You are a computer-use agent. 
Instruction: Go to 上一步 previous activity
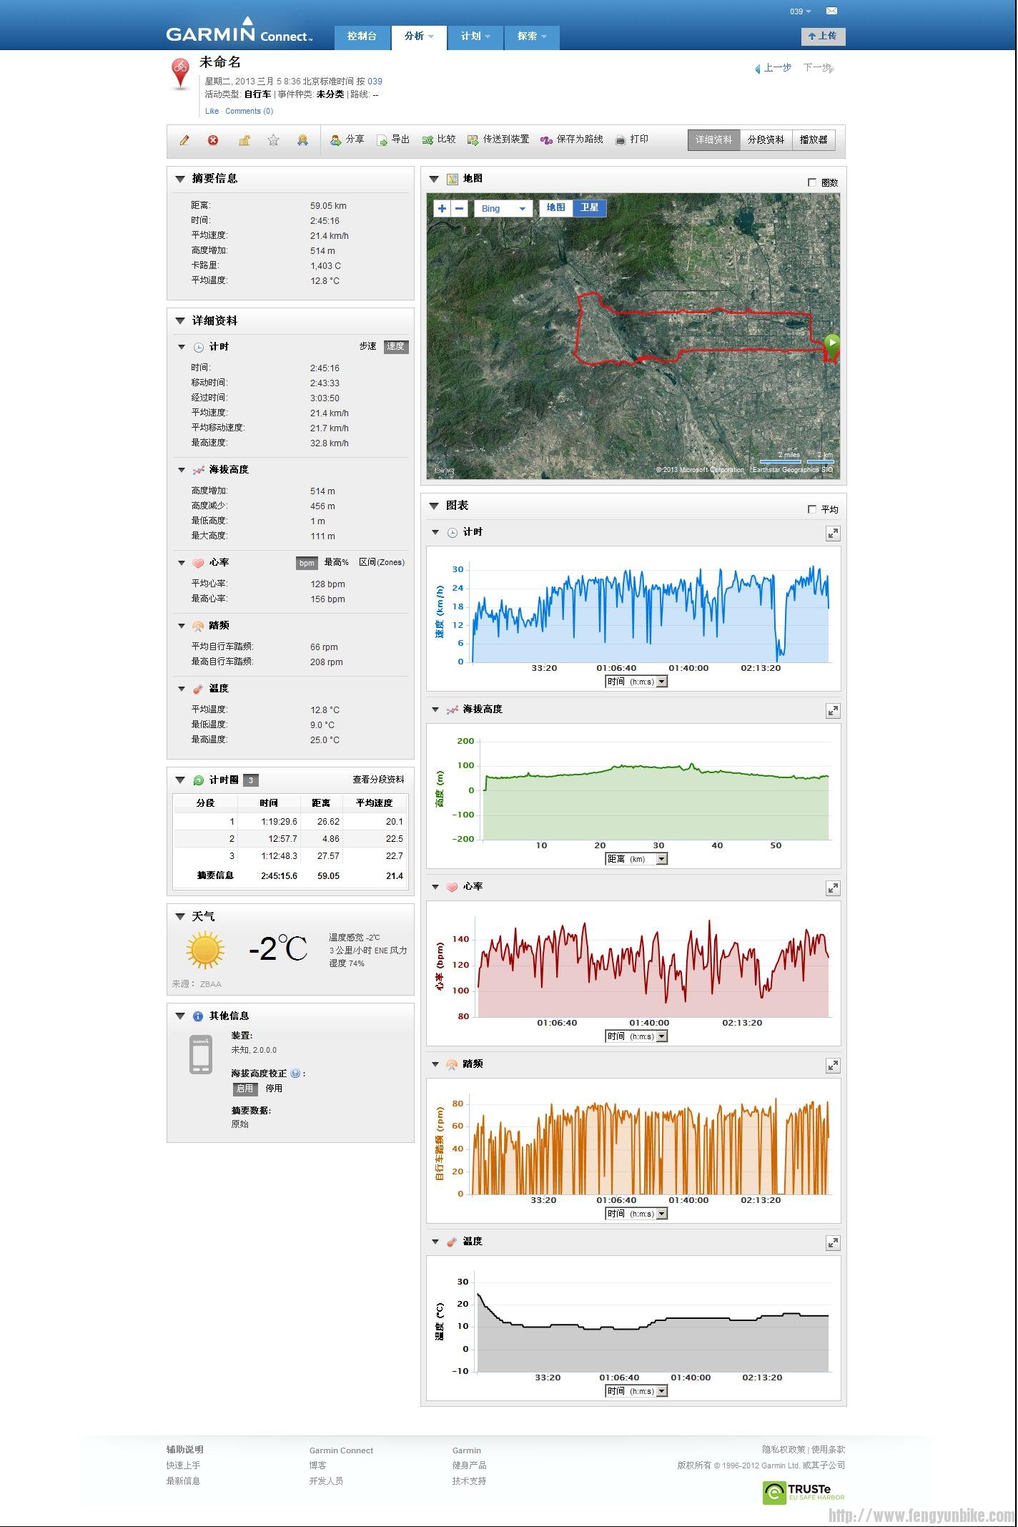[774, 68]
